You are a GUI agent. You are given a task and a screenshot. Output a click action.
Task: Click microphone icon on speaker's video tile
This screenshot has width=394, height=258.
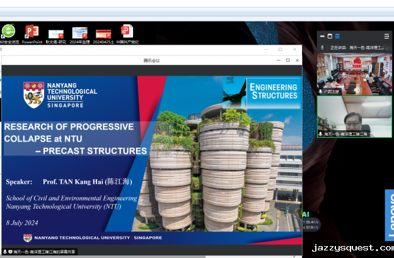(321, 134)
